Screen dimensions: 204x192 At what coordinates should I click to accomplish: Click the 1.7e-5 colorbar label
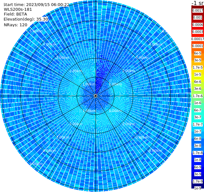click(198, 67)
